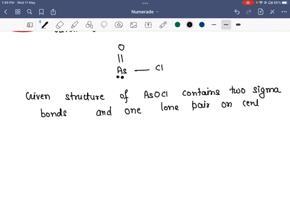Add a new page

(260, 12)
